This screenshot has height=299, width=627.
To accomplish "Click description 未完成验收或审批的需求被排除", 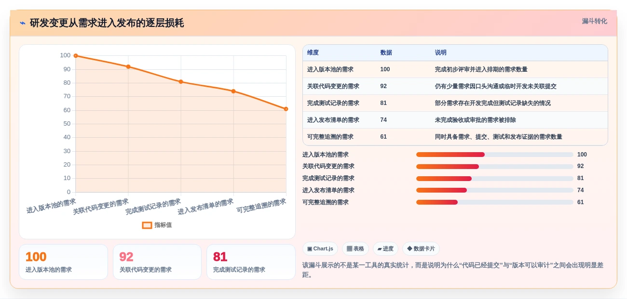I will [x=476, y=120].
